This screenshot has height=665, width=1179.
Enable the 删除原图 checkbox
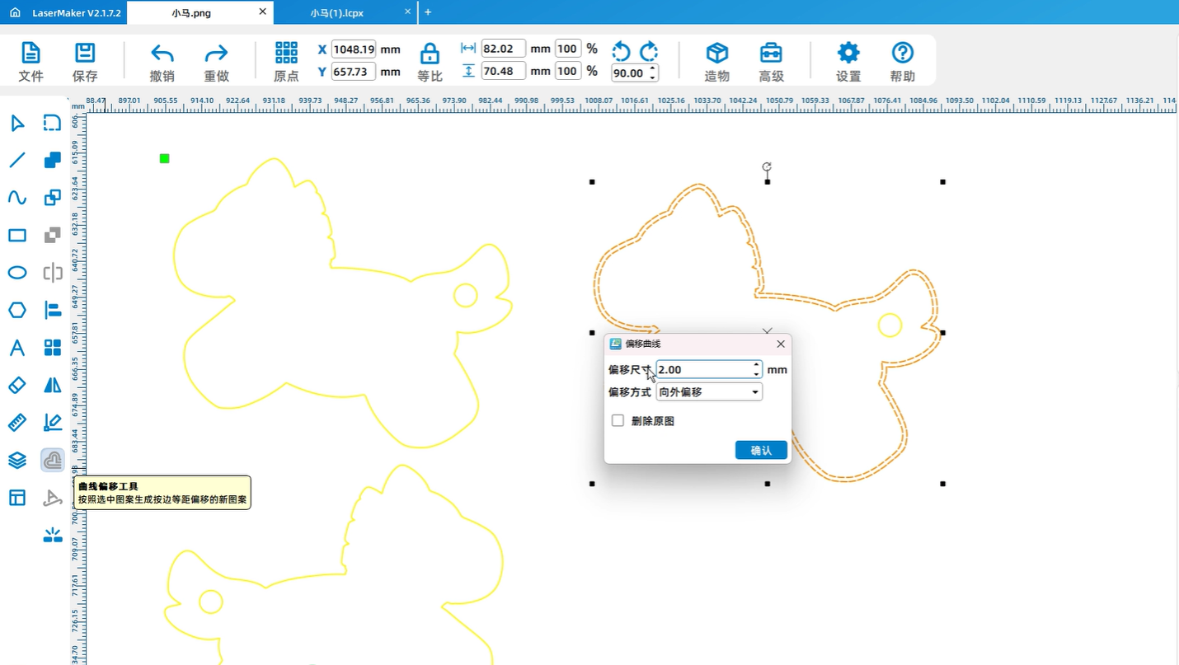(618, 421)
